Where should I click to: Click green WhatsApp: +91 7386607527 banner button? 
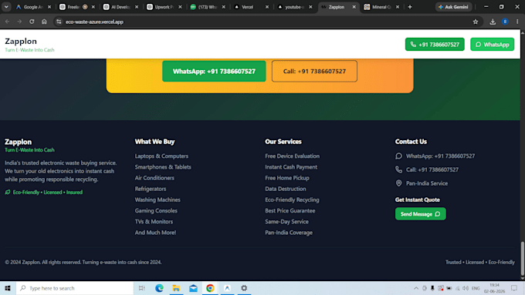(214, 71)
